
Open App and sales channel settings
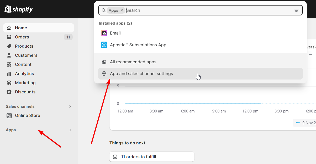click(201, 73)
